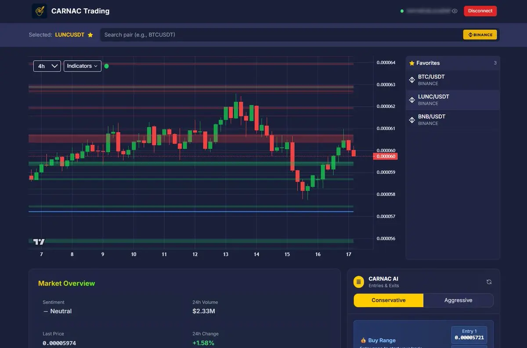Viewport: 527px width, 348px height.
Task: Expand the Indicators dropdown
Action: pyautogui.click(x=83, y=66)
